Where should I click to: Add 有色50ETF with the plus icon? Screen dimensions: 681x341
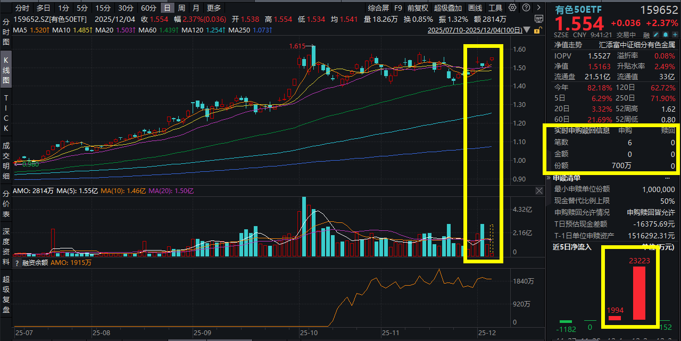pos(674,34)
